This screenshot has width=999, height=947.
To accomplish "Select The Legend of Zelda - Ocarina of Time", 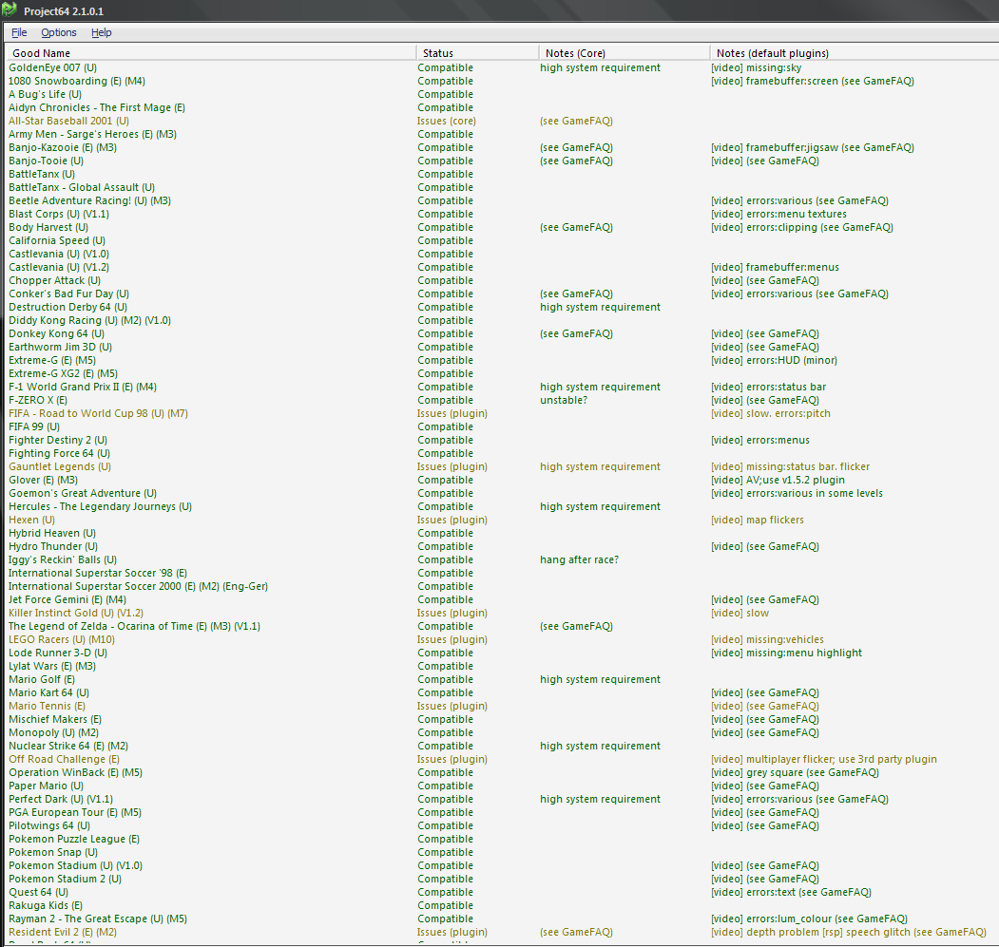I will (x=134, y=627).
